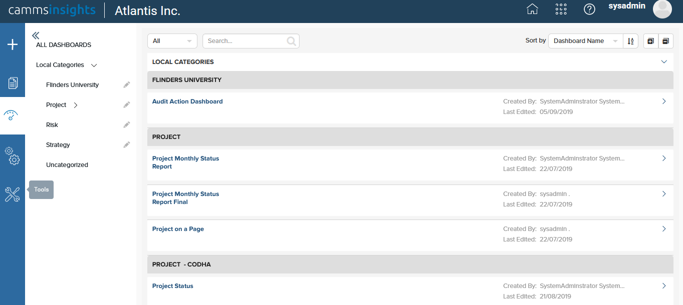Edit Strategy category pencil icon

(127, 145)
